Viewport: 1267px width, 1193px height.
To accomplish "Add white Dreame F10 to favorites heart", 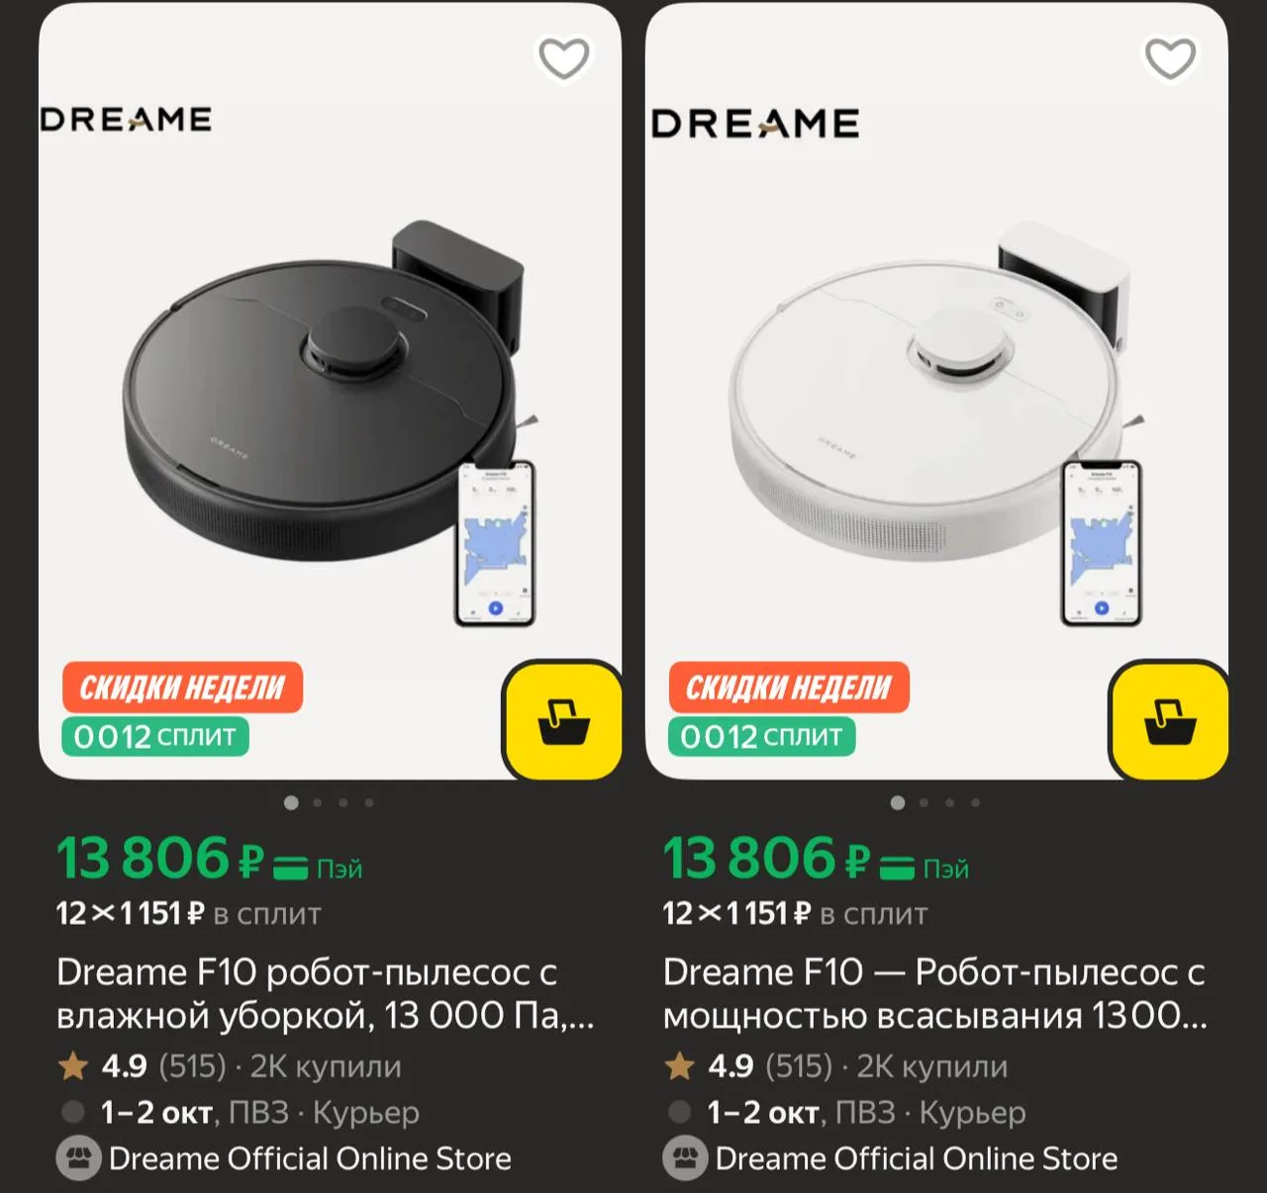I will pyautogui.click(x=1170, y=58).
